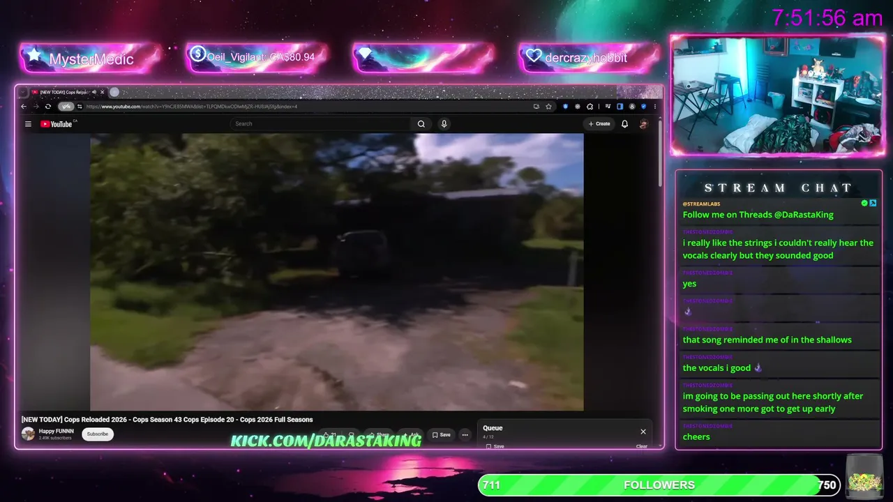Screen dimensions: 893x502
Task: Click the Happy FUNNN channel name
Action: [57, 432]
